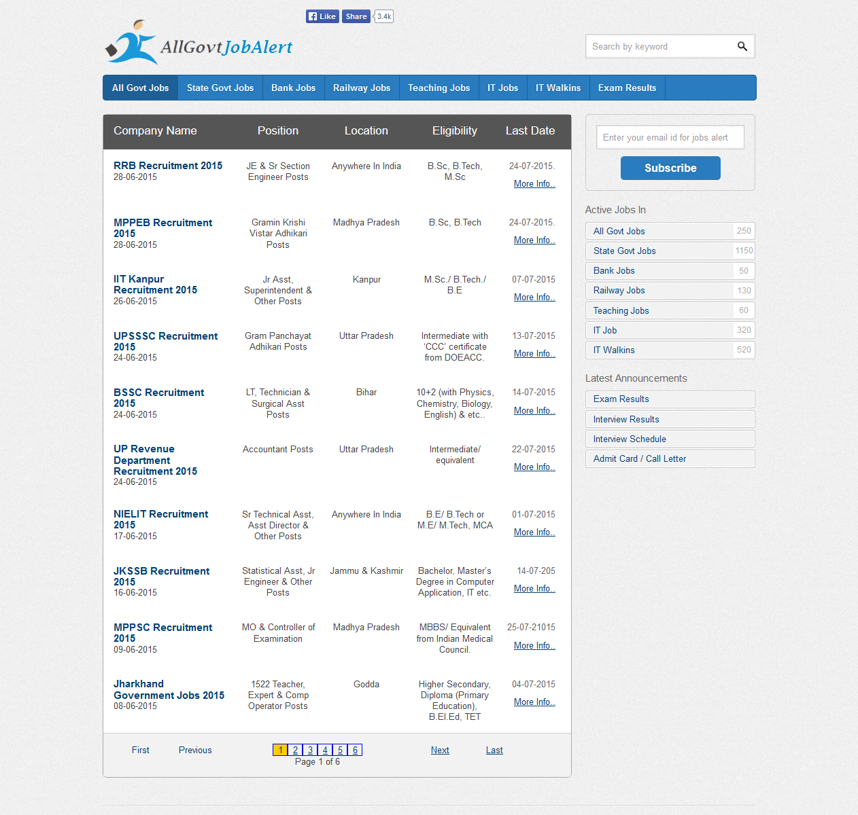Focus the email id for jobs alert field
Image resolution: width=858 pixels, height=815 pixels.
(670, 137)
